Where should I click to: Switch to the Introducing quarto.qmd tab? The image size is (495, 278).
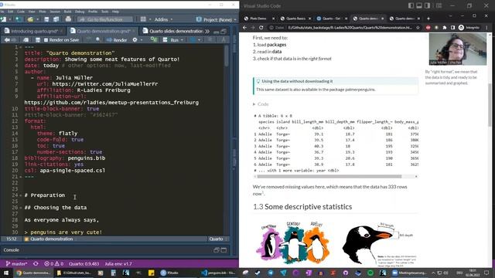pos(34,31)
